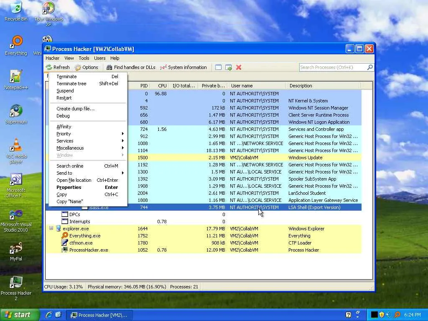Expand the Priority submenu
The height and width of the screenshot is (321, 428).
88,134
